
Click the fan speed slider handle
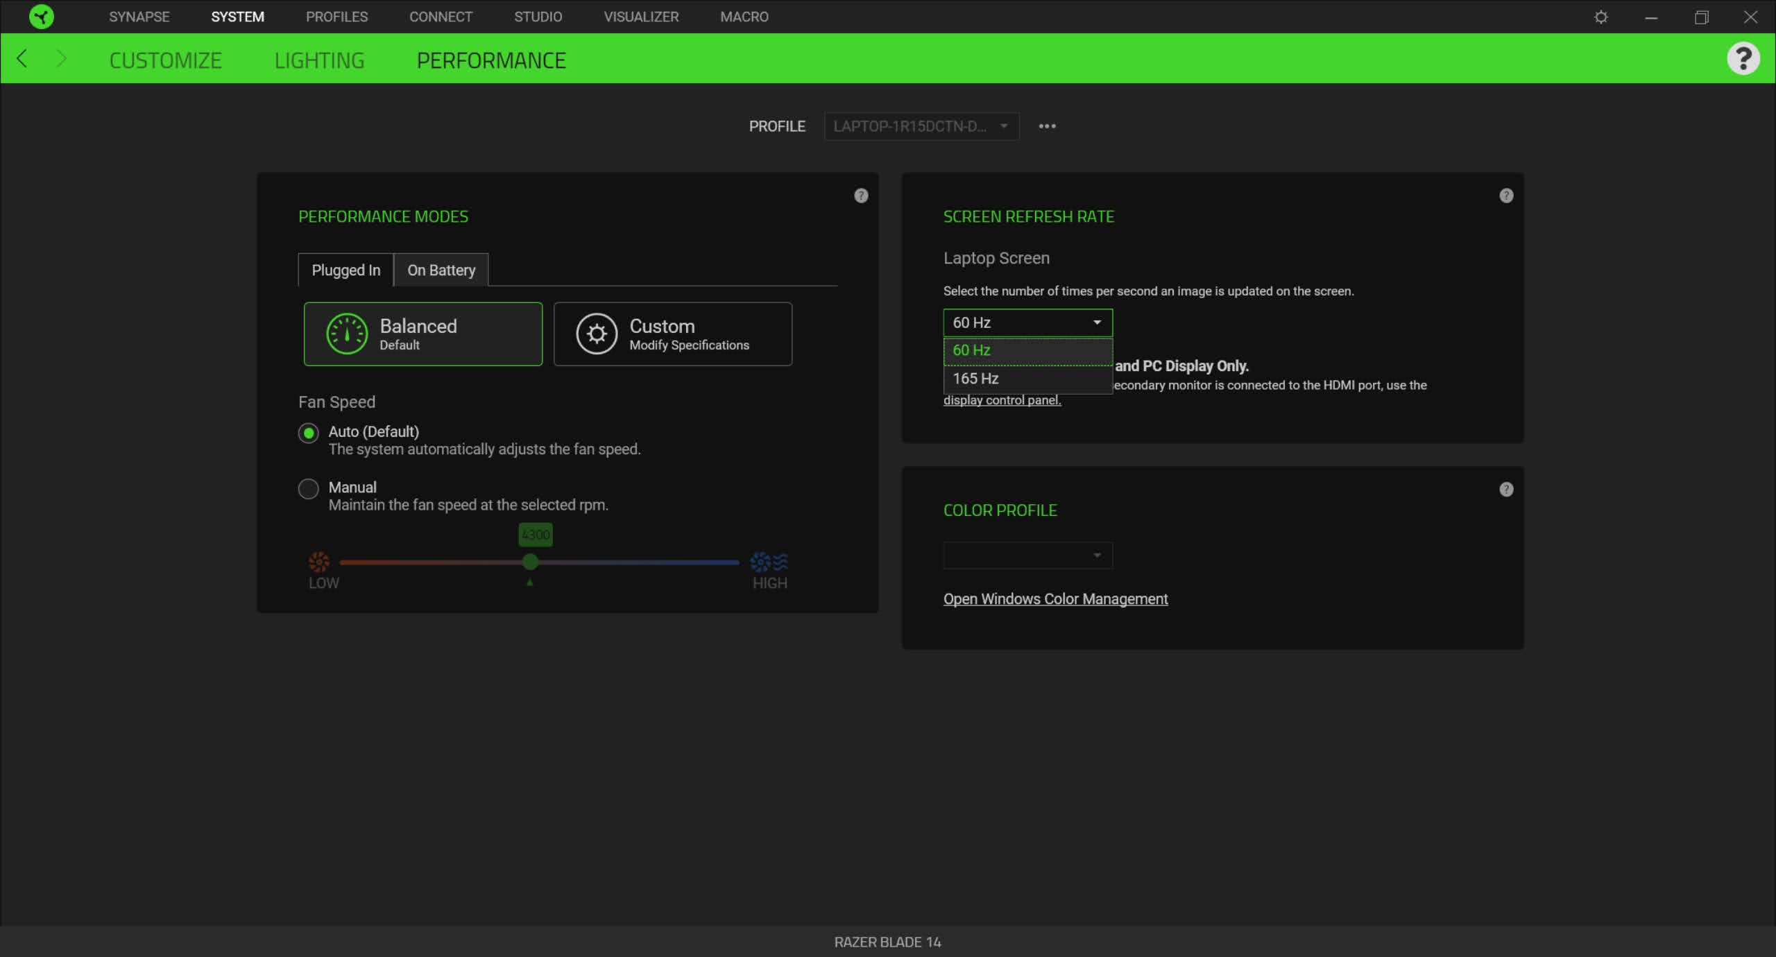coord(530,562)
